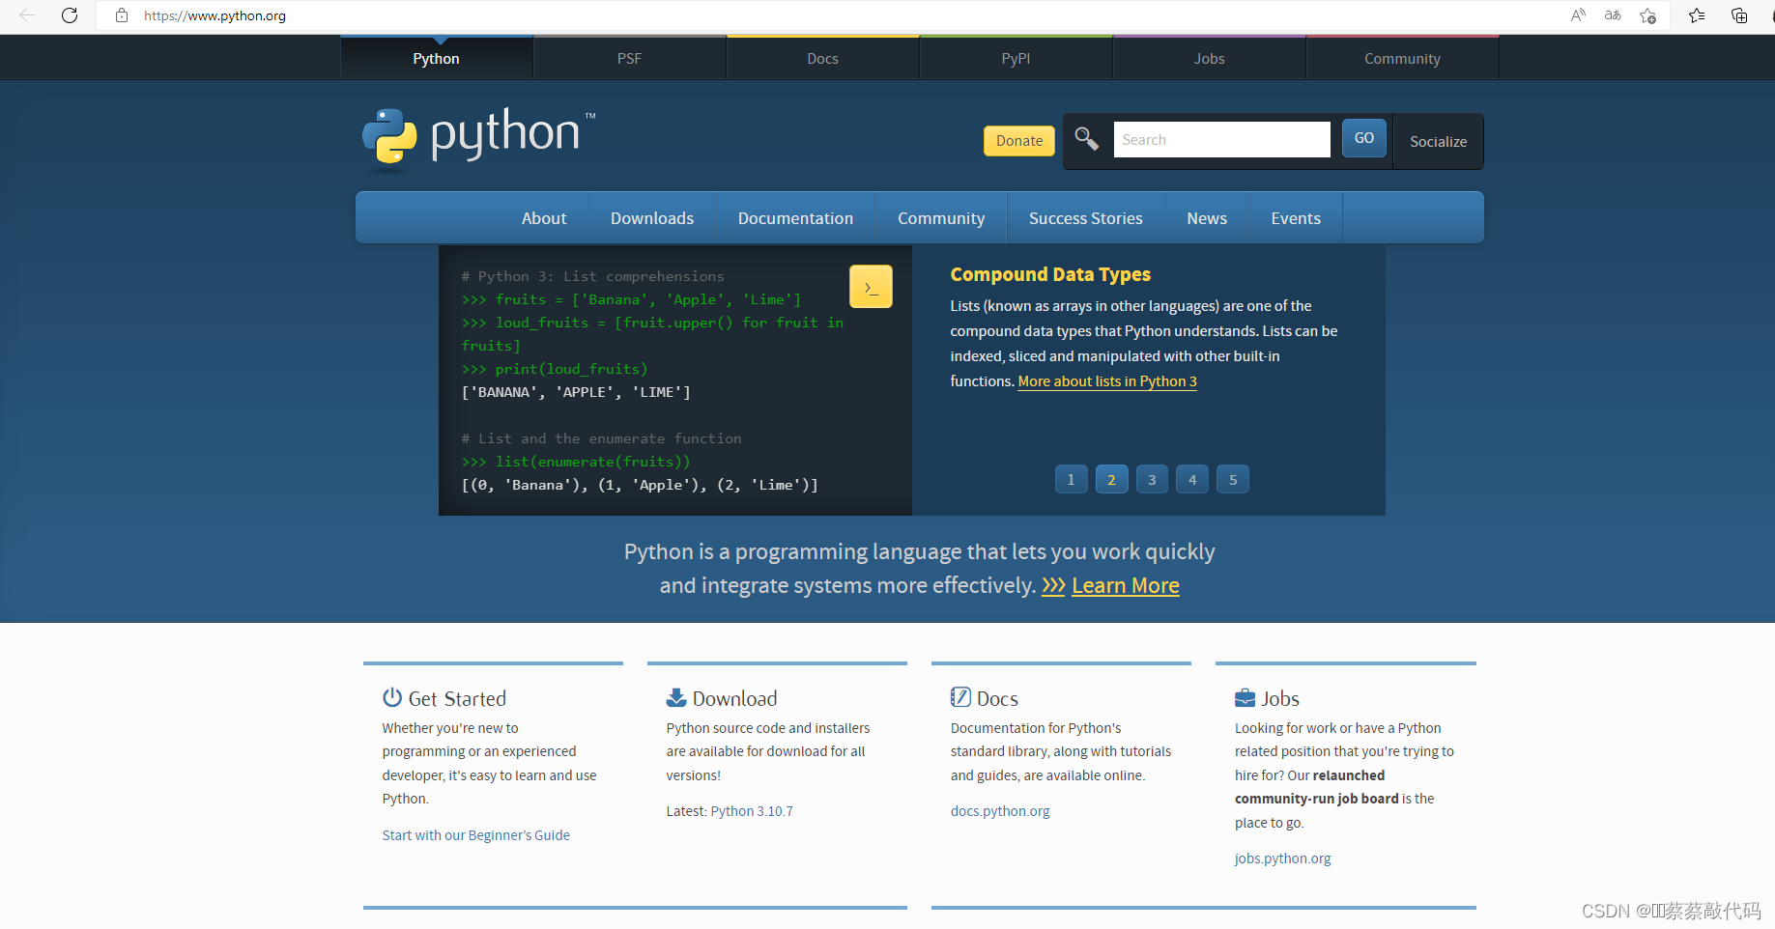Viewport: 1775px width, 929px height.
Task: Click the Jobs section heading
Action: (1280, 698)
